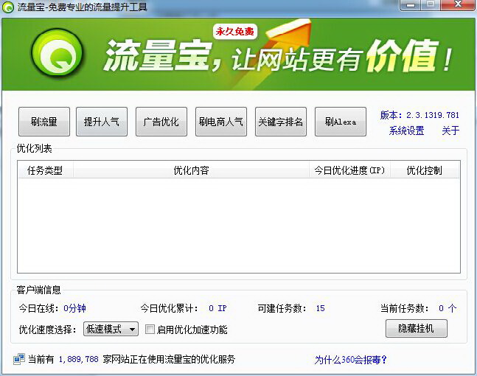Enable the 启用优化加速功能 checkbox
477x376 pixels.
coord(150,330)
